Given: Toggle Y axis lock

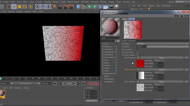Looking at the screenshot, I should pos(43,6).
